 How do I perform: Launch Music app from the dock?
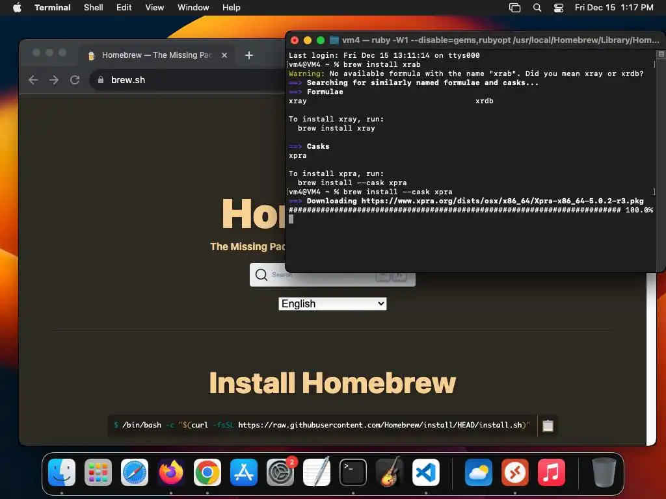click(x=552, y=472)
